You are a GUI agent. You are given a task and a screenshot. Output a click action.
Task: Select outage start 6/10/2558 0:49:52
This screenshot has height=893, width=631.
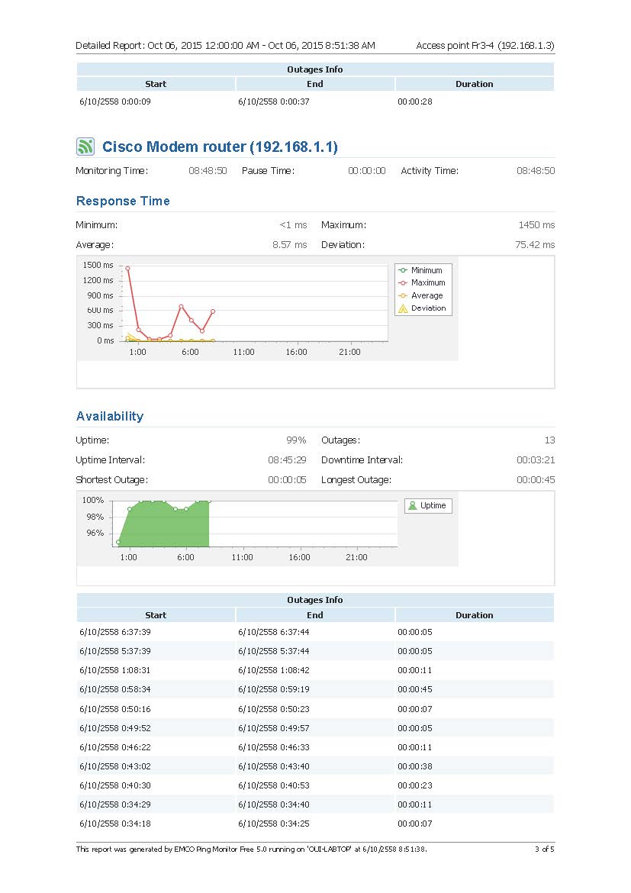pos(115,728)
